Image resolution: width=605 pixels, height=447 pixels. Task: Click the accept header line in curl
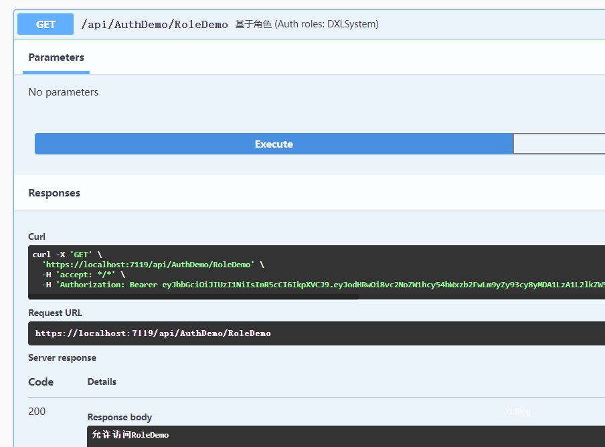click(x=83, y=275)
